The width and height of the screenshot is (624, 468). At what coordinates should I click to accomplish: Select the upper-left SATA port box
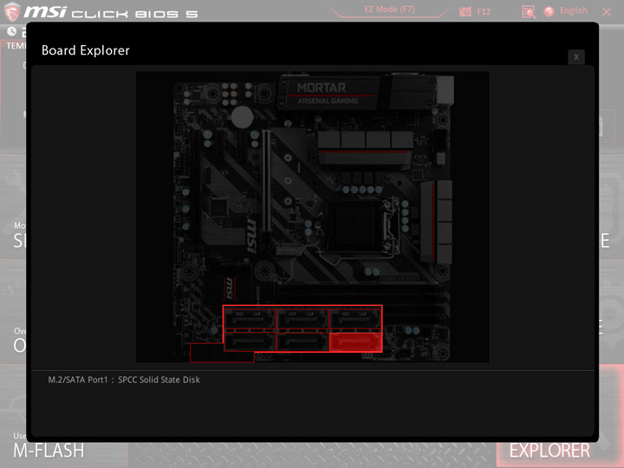tap(249, 319)
